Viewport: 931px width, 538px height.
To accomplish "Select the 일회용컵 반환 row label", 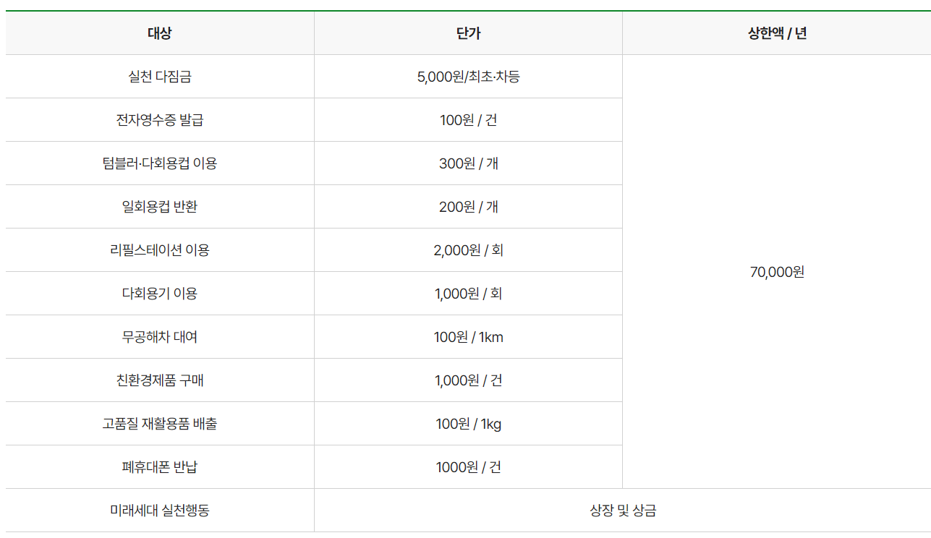I will (x=160, y=207).
